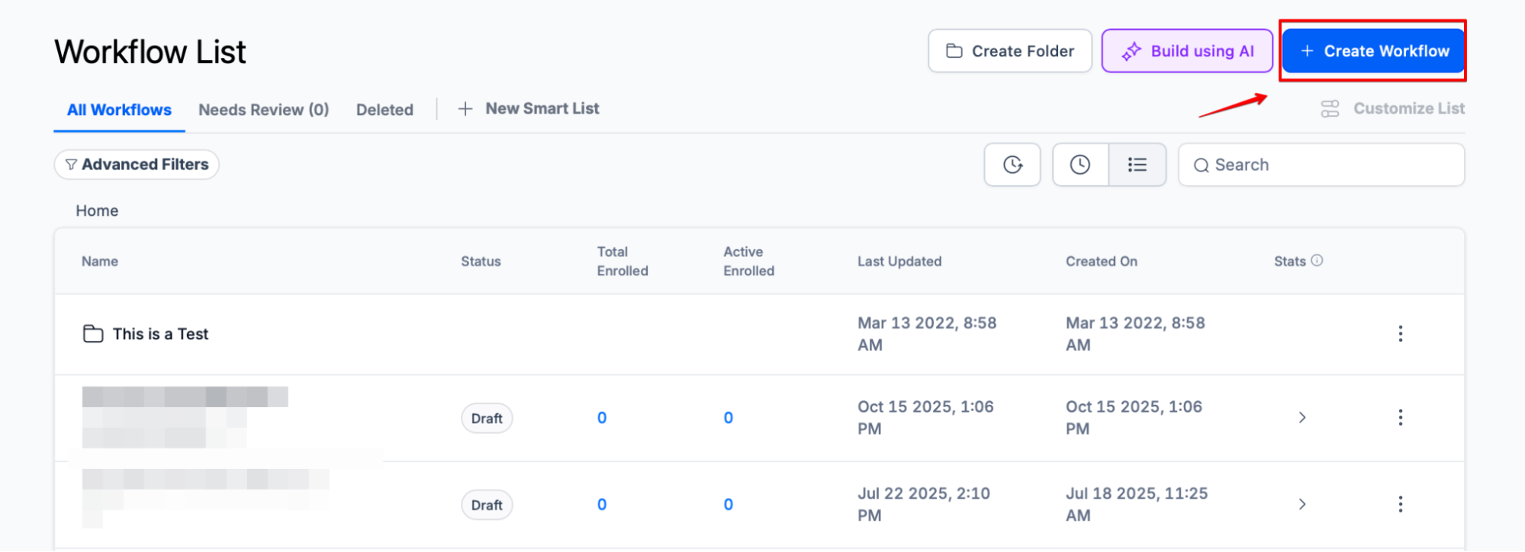Add a New Smart List
The image size is (1525, 552).
click(x=529, y=109)
